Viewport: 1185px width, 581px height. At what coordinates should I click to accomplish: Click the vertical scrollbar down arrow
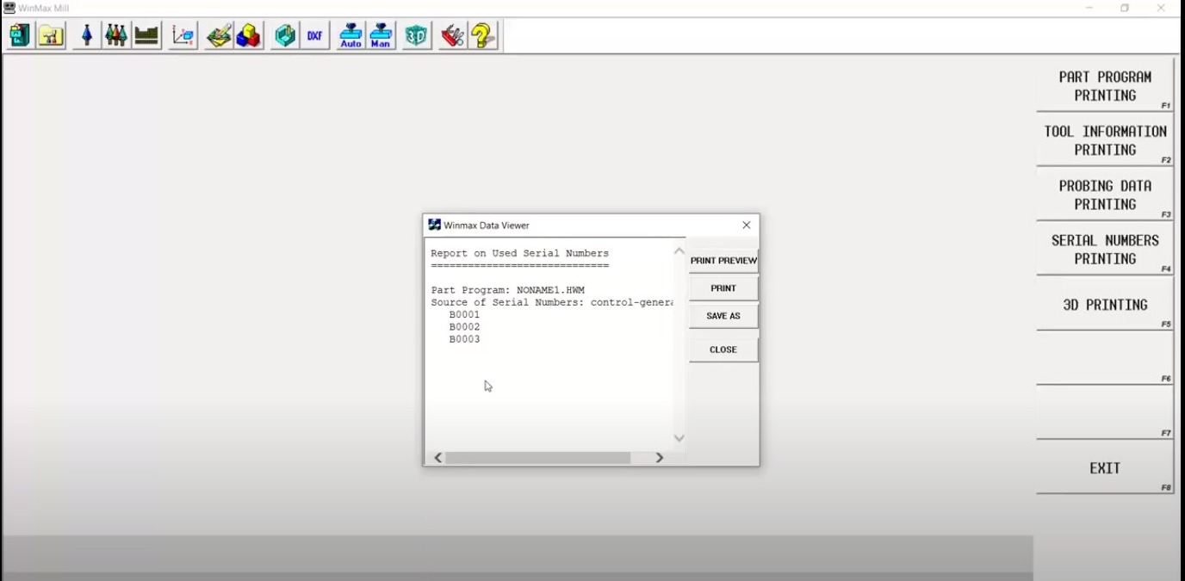tap(679, 438)
